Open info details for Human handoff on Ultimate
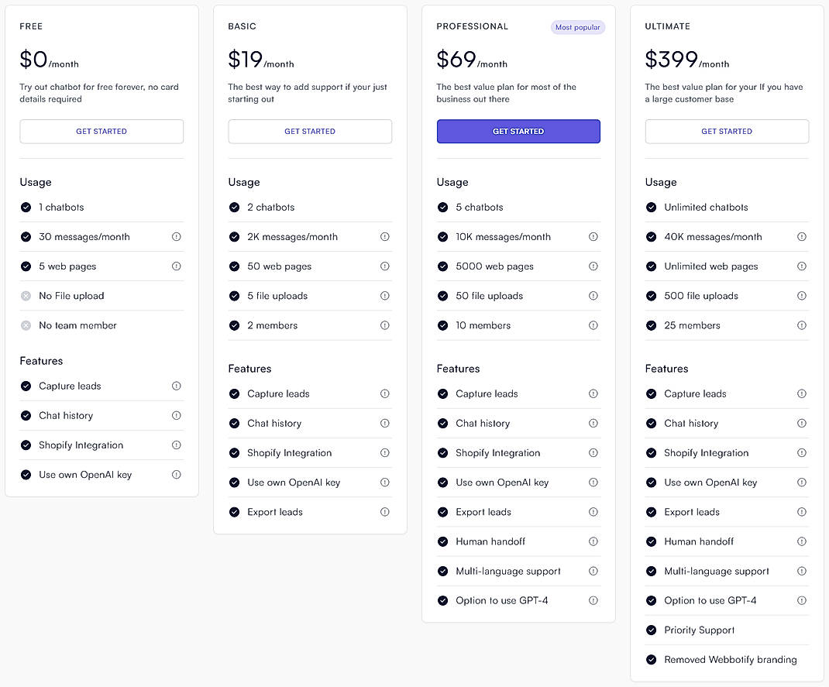Screen dimensions: 829x687 coord(802,541)
